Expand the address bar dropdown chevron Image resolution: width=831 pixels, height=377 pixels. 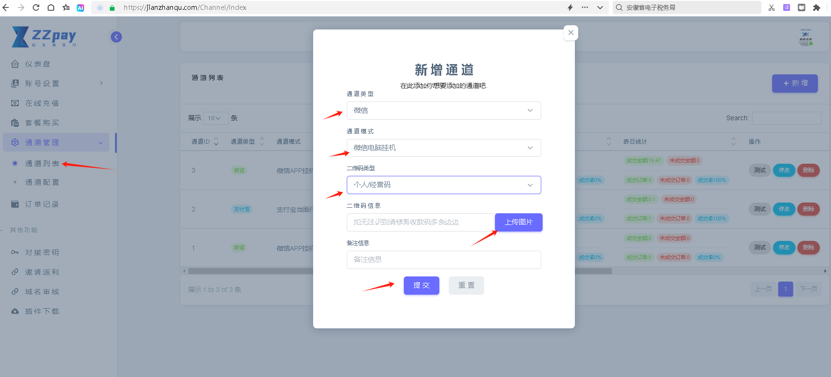click(600, 7)
